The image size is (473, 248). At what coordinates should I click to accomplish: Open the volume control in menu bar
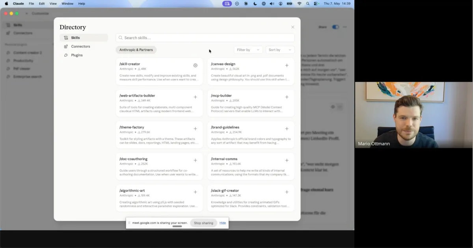[272, 4]
